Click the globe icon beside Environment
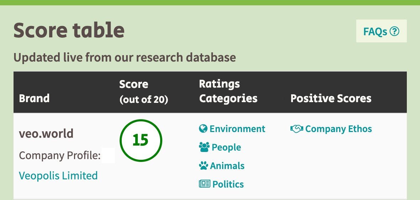The image size is (420, 200). pos(203,128)
